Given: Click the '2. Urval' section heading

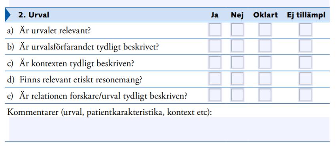Looking at the screenshot, I should [x=34, y=15].
